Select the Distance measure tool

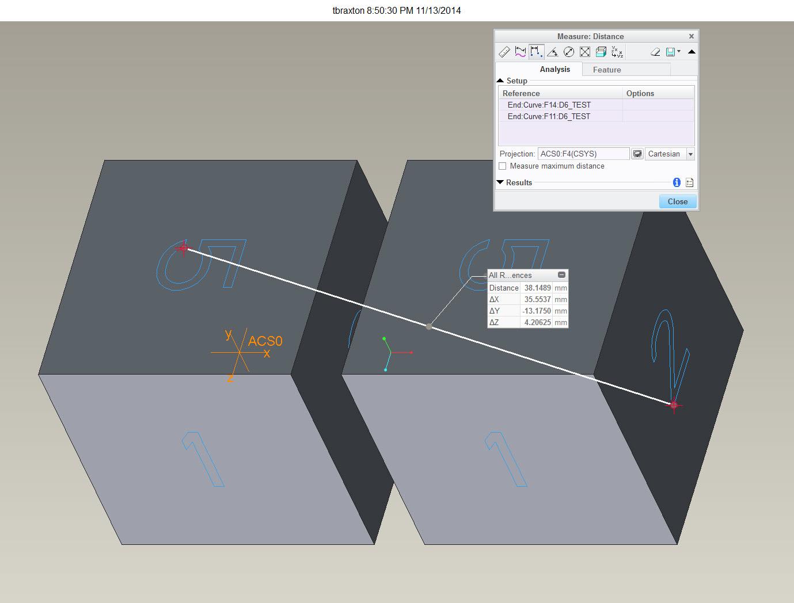537,52
